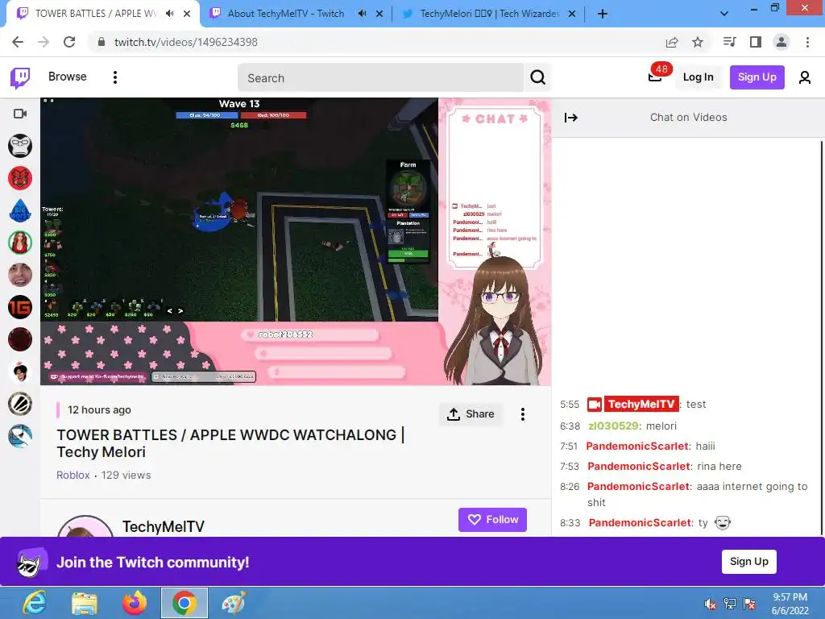Open the Roblox category link
The height and width of the screenshot is (619, 825).
tap(73, 476)
